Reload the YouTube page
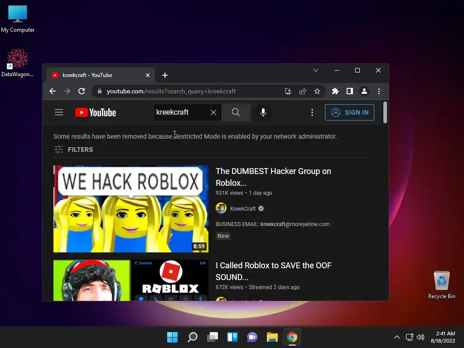This screenshot has height=348, width=464. tap(82, 91)
